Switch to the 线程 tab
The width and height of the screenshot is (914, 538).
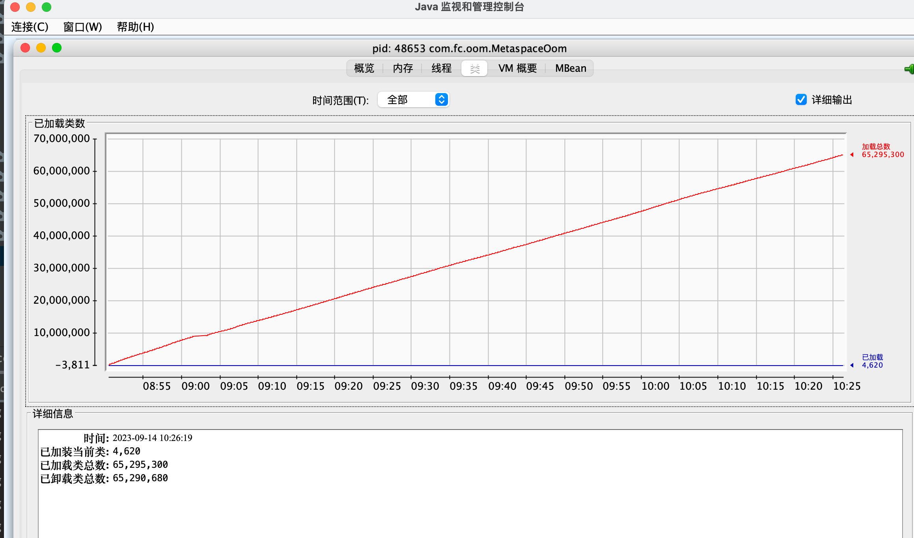441,68
